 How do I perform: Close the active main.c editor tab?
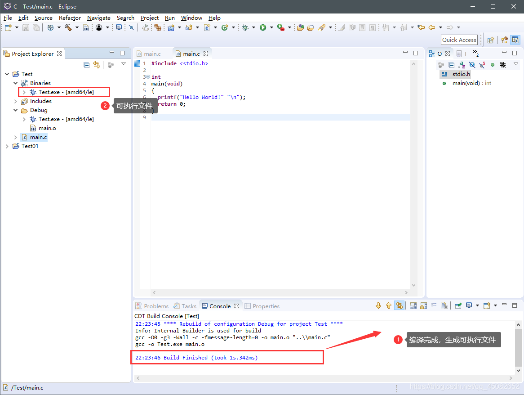[206, 54]
